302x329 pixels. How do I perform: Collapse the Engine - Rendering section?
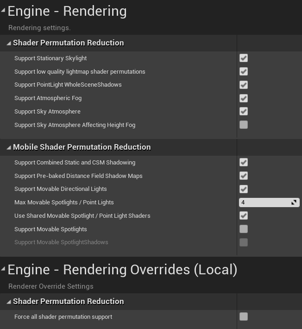point(3,10)
